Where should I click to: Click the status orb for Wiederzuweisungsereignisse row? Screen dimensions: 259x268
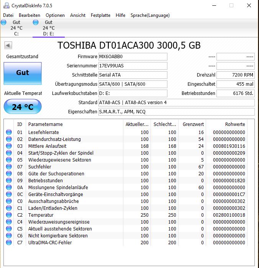point(9,222)
